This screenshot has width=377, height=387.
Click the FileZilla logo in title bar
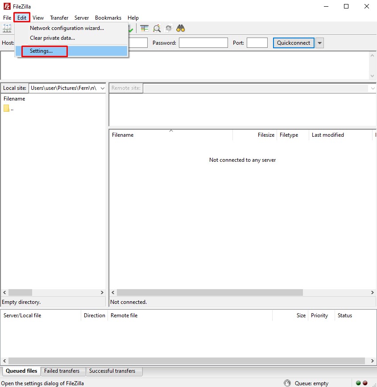pyautogui.click(x=7, y=6)
